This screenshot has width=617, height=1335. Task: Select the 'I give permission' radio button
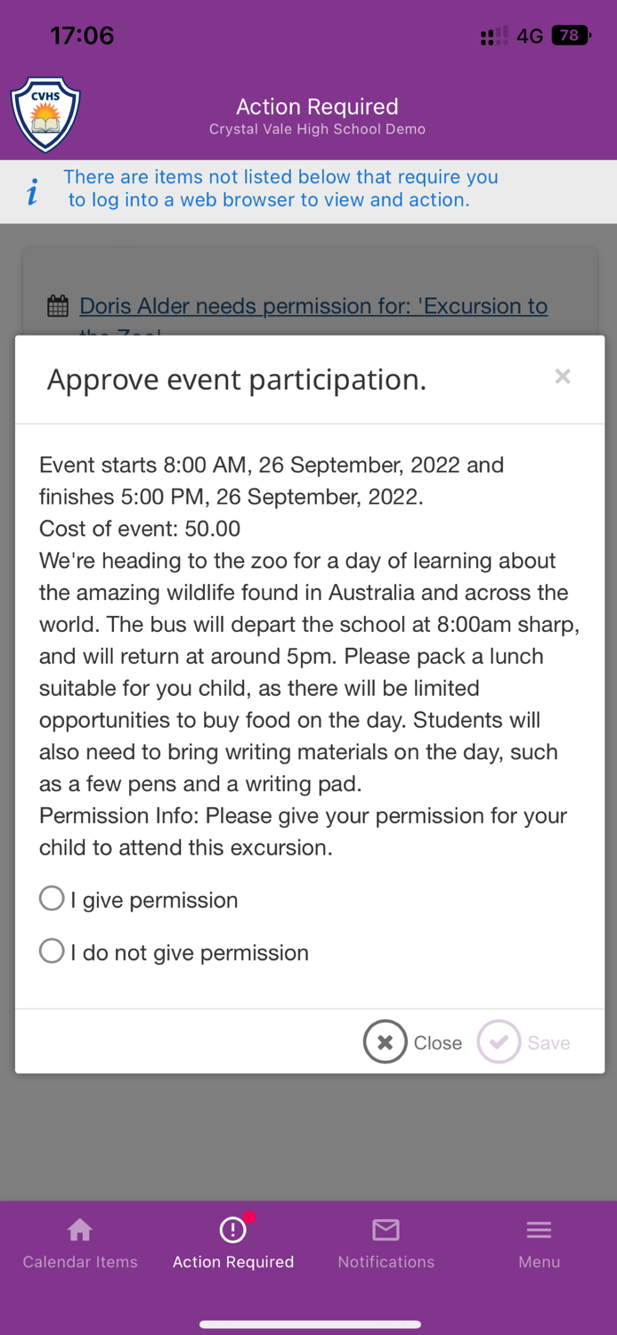point(51,898)
